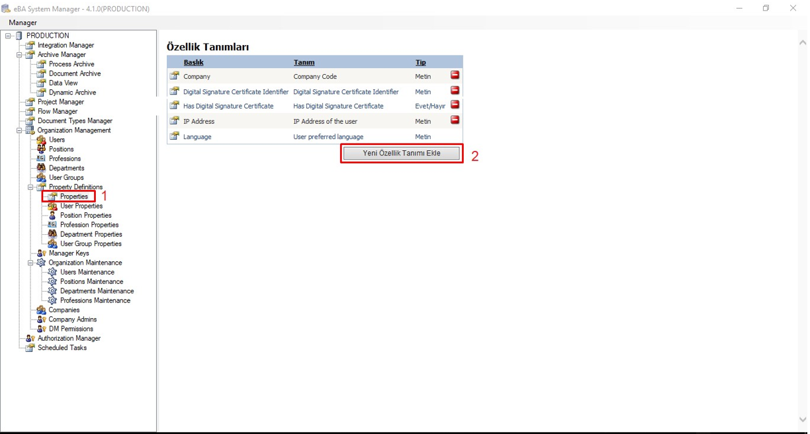The height and width of the screenshot is (434, 810).
Task: Open the Language property link
Action: click(197, 137)
